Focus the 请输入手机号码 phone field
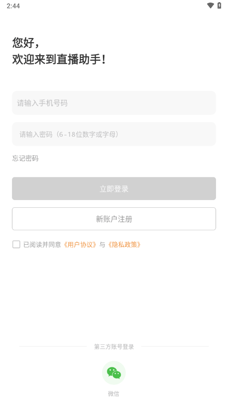The width and height of the screenshot is (228, 407). pyautogui.click(x=114, y=103)
